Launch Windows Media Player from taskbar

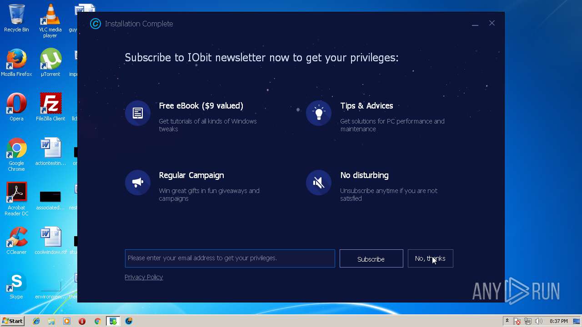click(67, 321)
